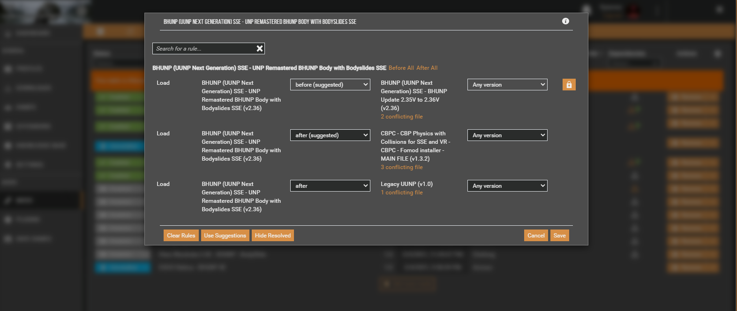The image size is (737, 311).
Task: Click the info icon in dialog header
Action: tap(565, 21)
